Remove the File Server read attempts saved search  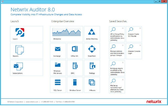pos(123,80)
